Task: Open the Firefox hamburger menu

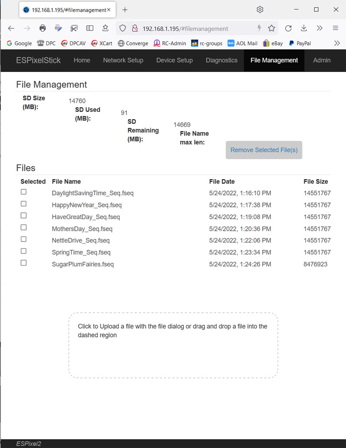Action: [335, 27]
